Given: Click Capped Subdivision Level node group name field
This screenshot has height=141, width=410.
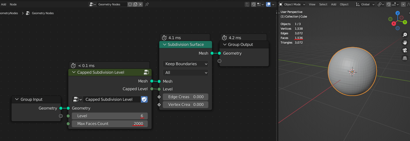Looking at the screenshot, I should [112, 99].
